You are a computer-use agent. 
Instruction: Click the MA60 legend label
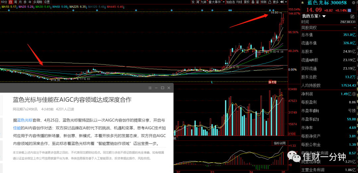click(x=60, y=7)
